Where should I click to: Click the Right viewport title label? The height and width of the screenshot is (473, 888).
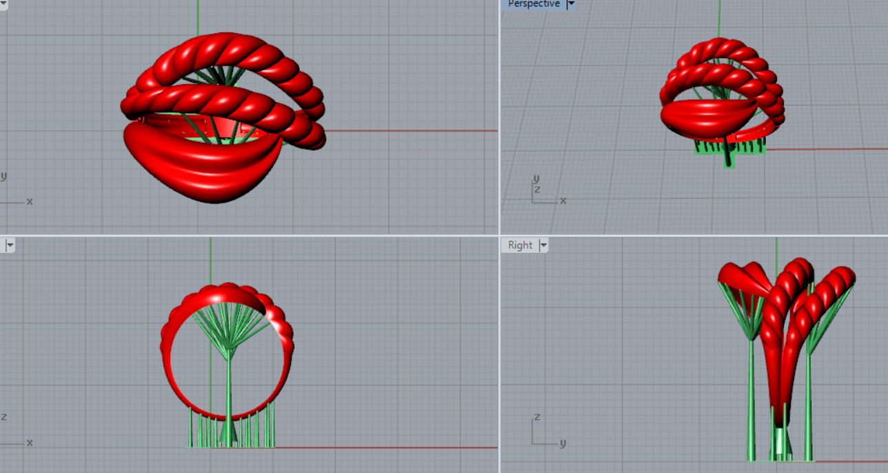tap(520, 245)
